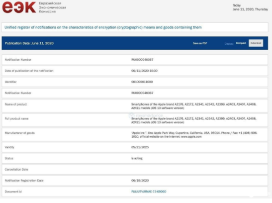Open document link RU/UTV/RMAE-73-69060
The width and height of the screenshot is (272, 203).
pos(149,192)
